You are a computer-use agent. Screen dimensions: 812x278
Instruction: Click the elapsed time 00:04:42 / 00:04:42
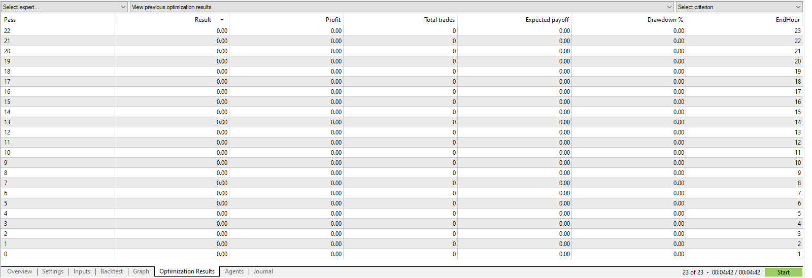click(736, 272)
